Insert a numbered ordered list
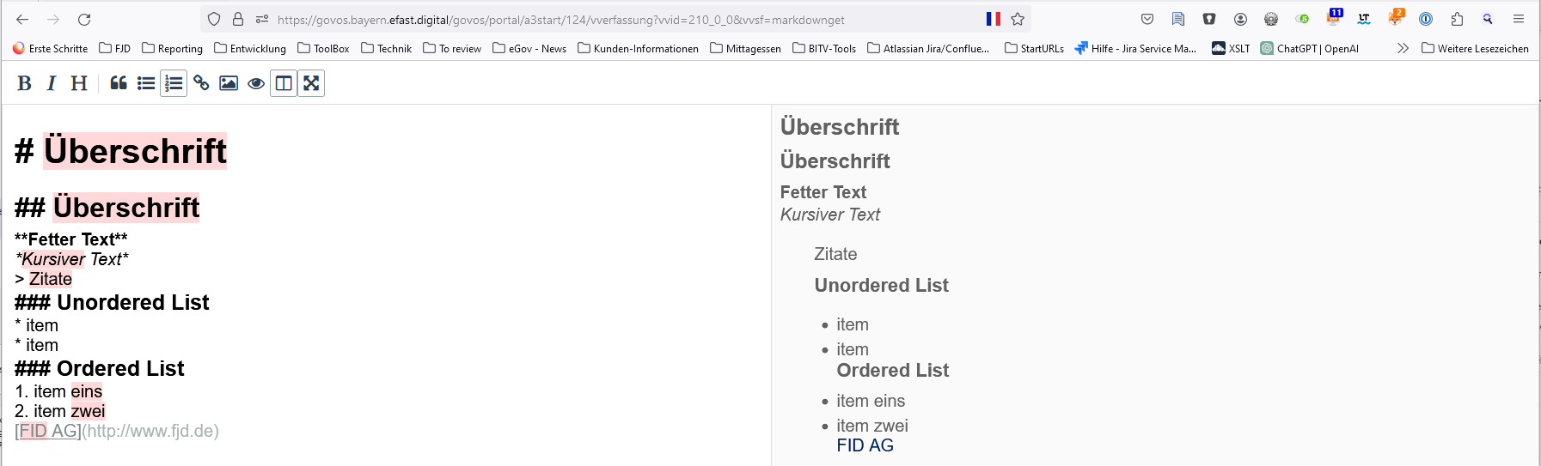1541x466 pixels. point(174,83)
